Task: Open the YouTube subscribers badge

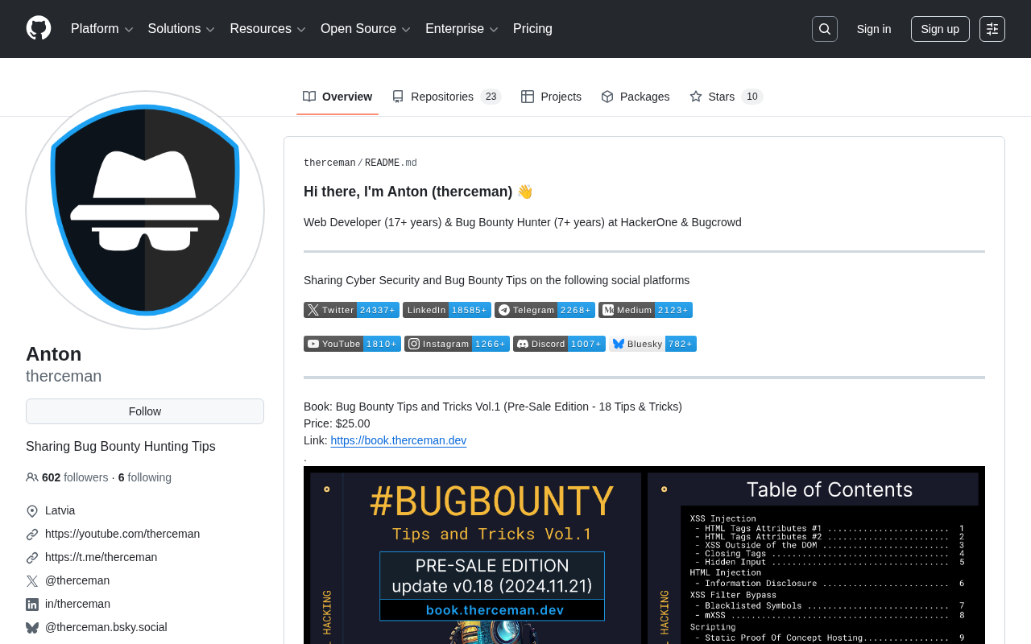Action: 352,344
